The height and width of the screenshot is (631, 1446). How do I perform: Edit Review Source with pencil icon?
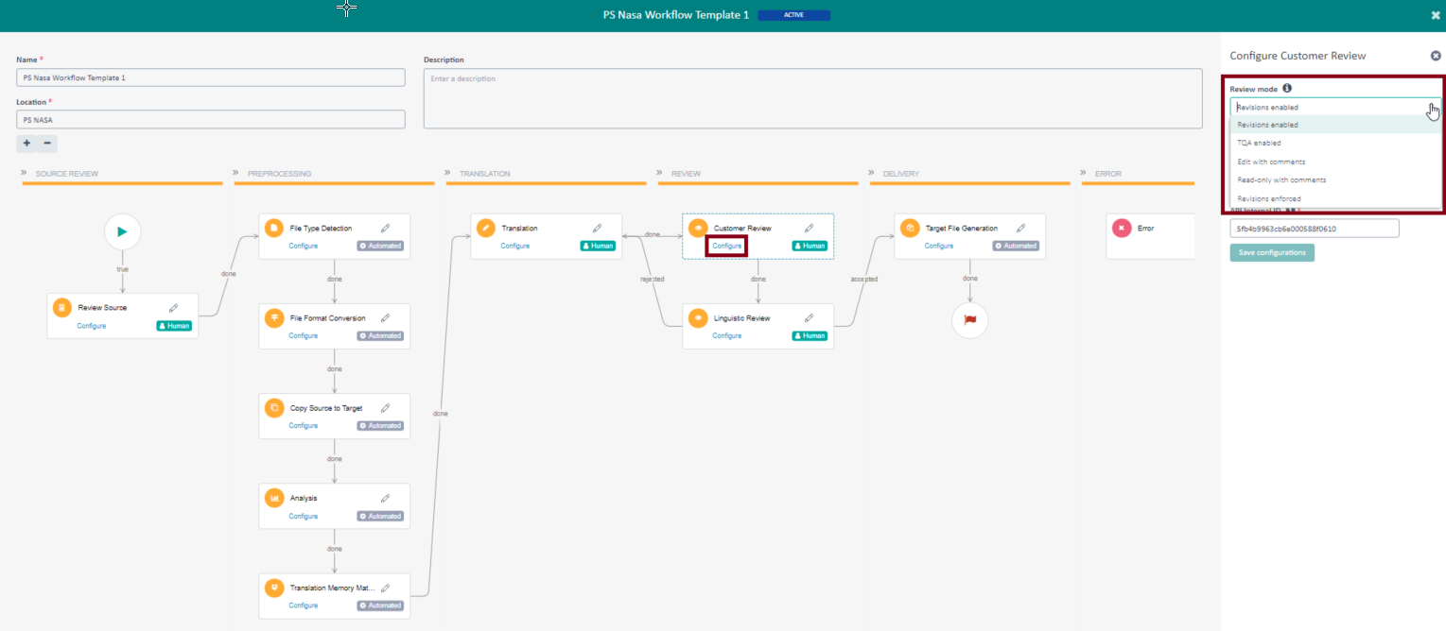click(x=173, y=308)
